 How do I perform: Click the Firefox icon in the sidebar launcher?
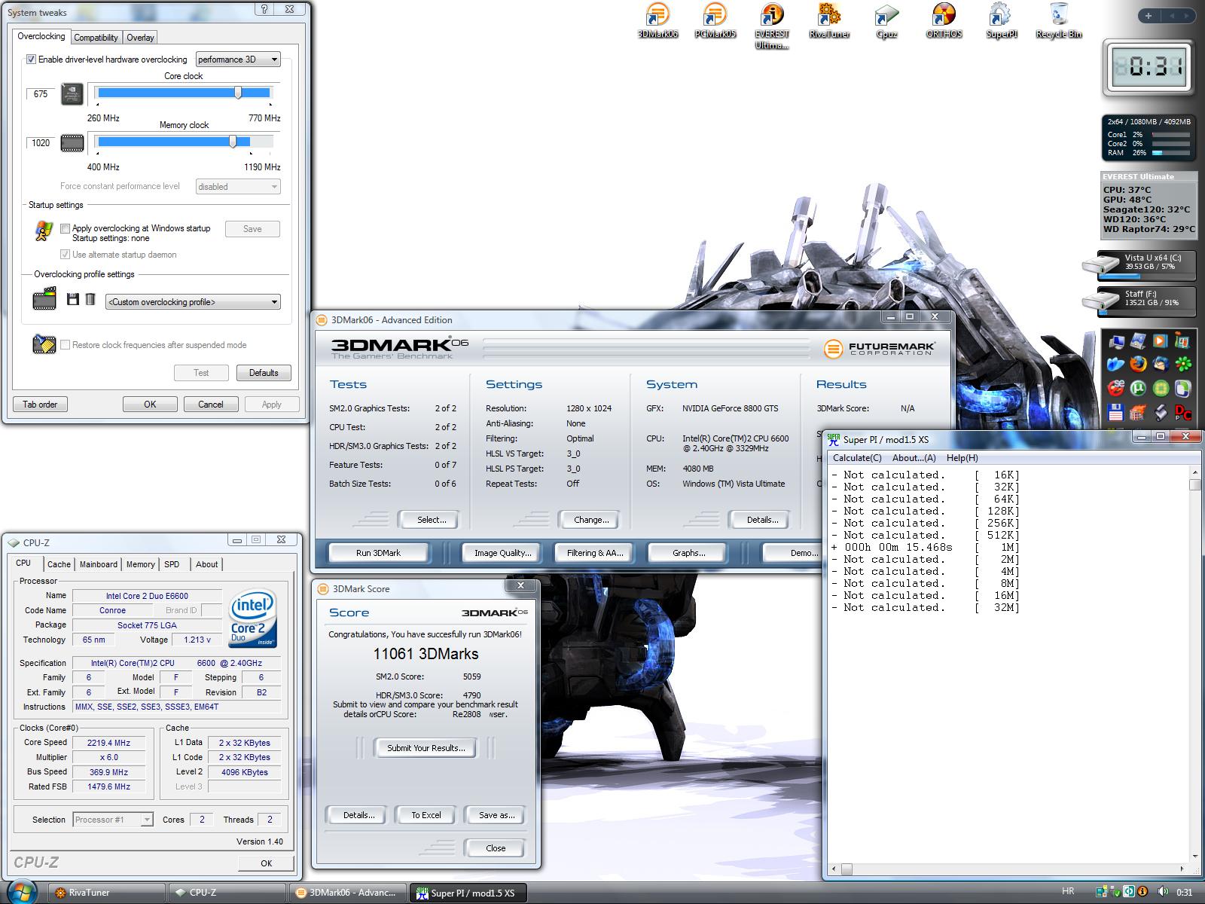[1138, 365]
